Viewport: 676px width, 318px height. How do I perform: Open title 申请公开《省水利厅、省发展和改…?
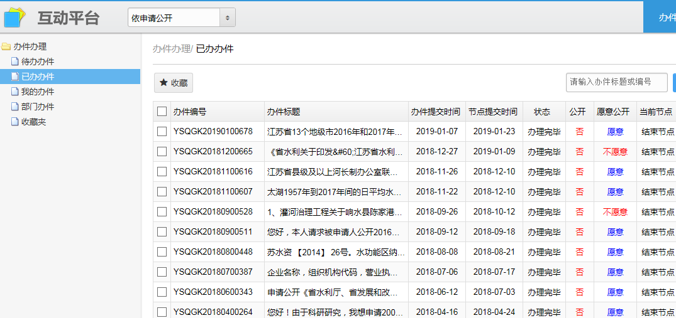333,292
